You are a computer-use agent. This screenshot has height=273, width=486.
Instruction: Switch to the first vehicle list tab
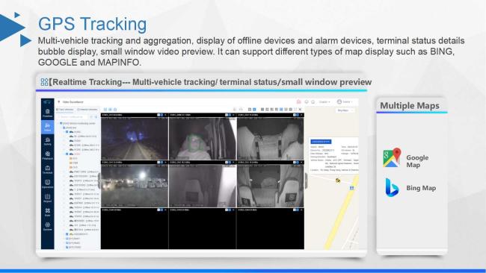pos(65,110)
